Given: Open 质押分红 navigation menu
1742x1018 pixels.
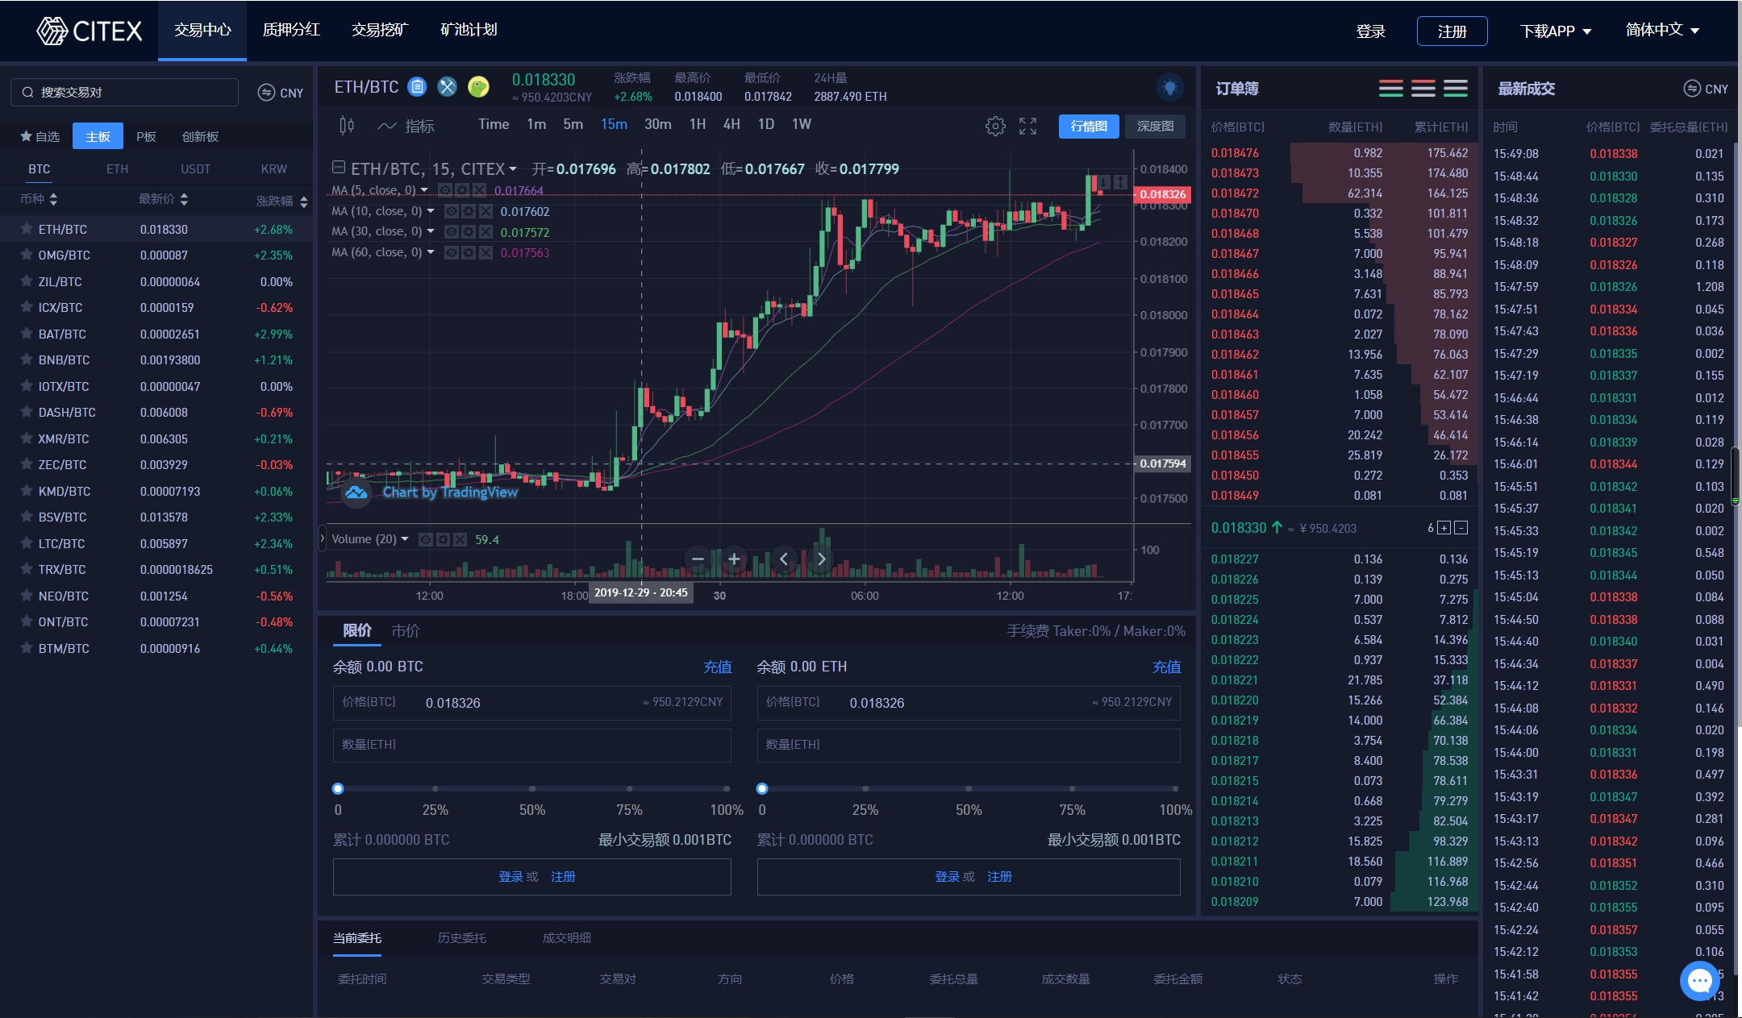Looking at the screenshot, I should (291, 30).
